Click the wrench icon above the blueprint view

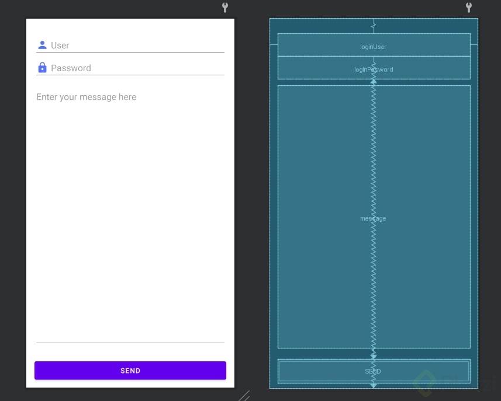point(469,8)
